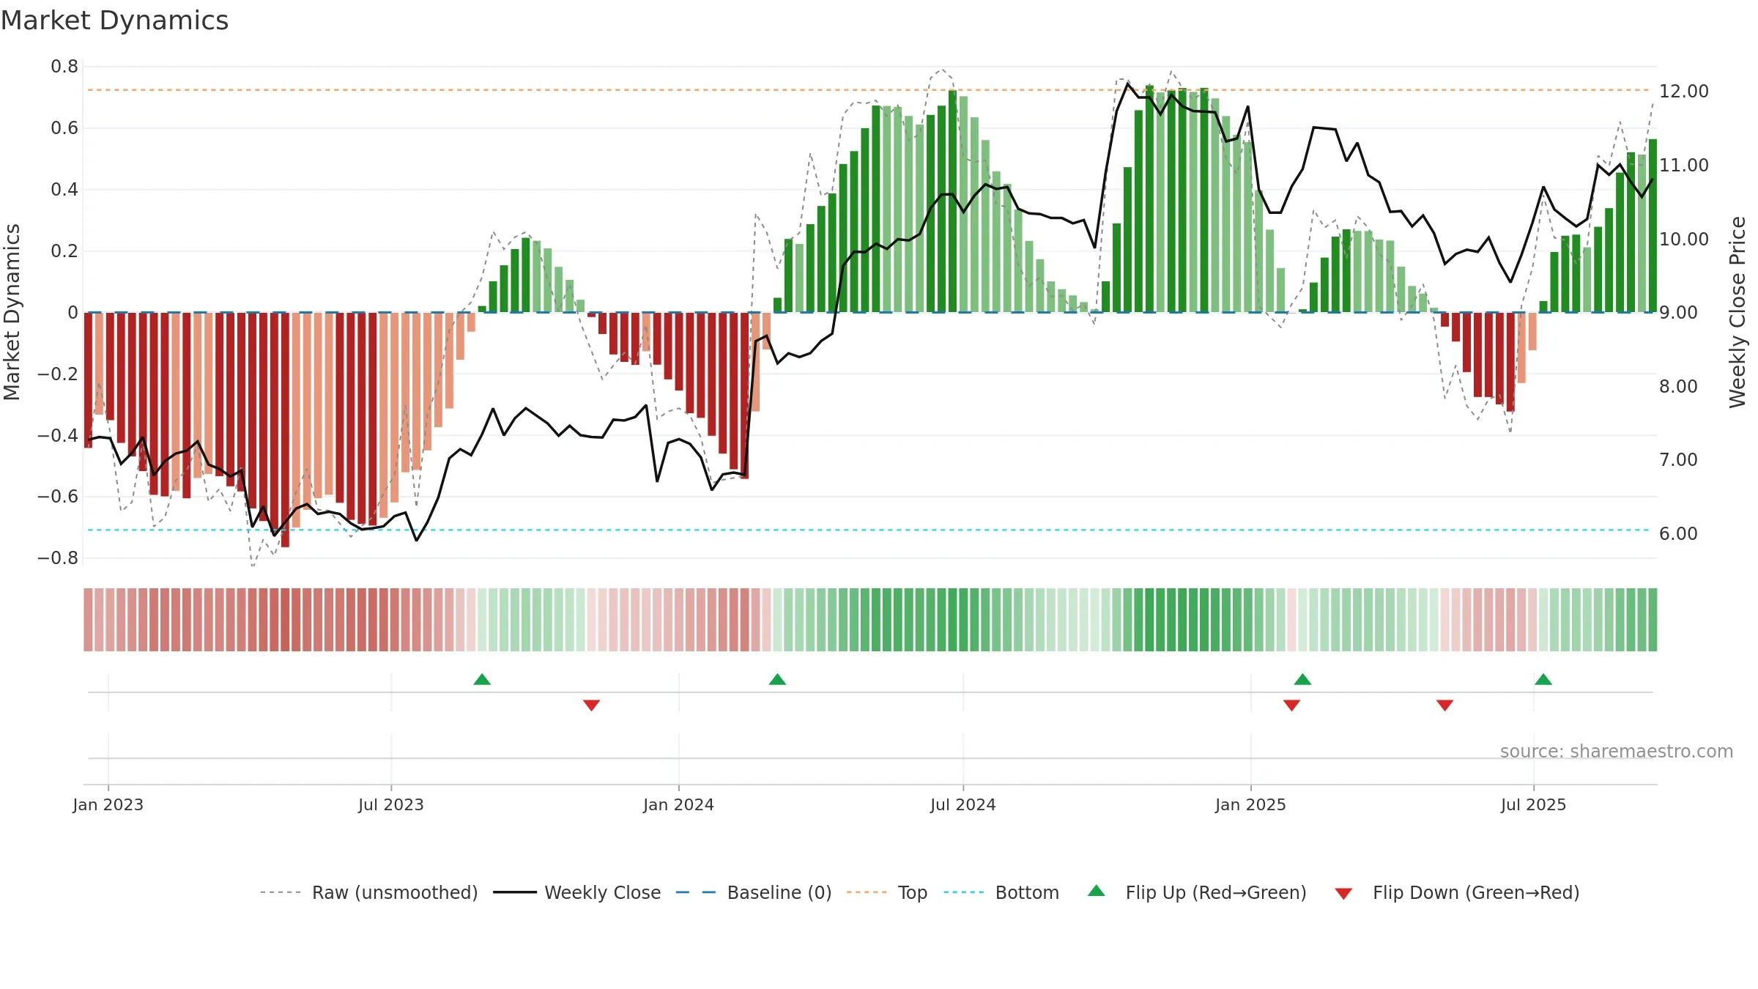
Task: Toggle the Flip Up (Red→Green) legend entry
Action: pos(1197,892)
